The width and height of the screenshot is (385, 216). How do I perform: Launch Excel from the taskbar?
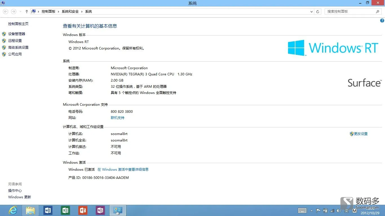click(x=65, y=210)
